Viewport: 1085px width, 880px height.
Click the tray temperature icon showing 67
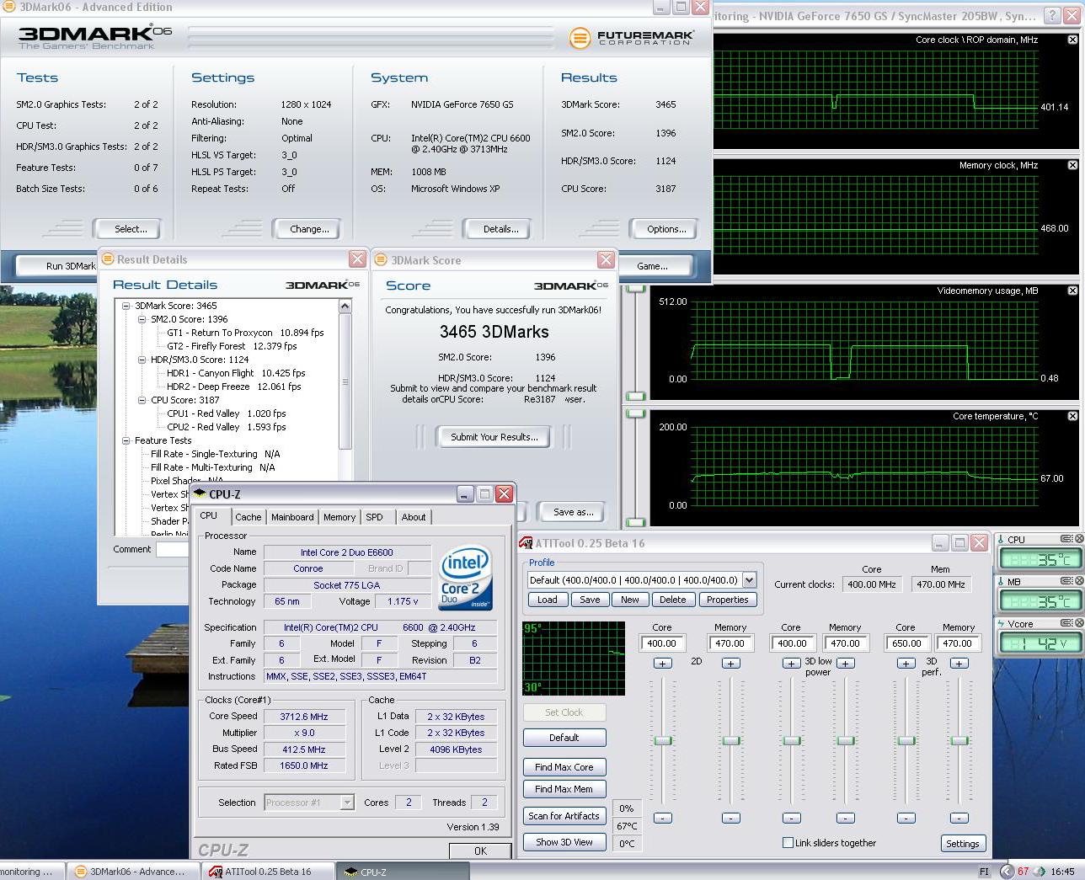[x=1023, y=872]
